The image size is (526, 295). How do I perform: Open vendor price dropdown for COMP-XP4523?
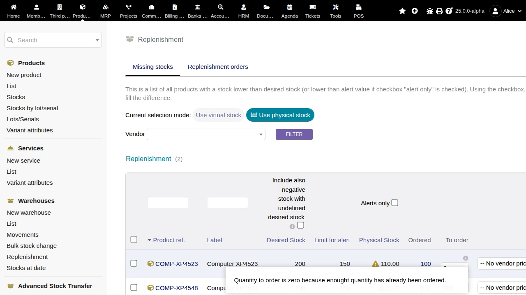coord(502,263)
